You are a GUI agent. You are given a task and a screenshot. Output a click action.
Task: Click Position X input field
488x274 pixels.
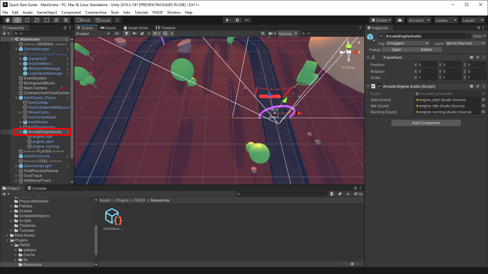(427, 65)
